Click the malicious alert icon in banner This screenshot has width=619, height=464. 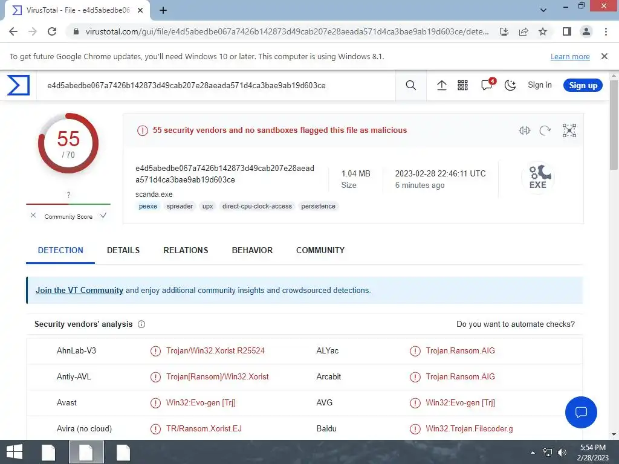point(143,130)
